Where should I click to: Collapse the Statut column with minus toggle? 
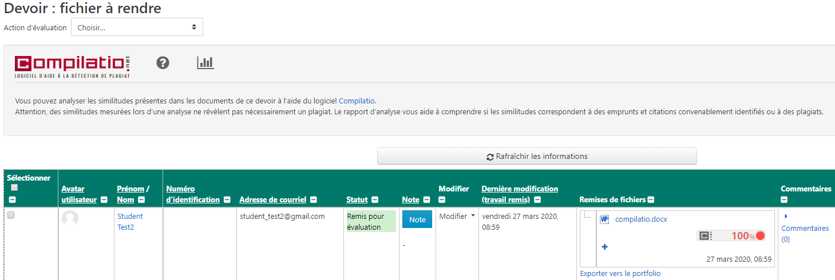coord(375,200)
